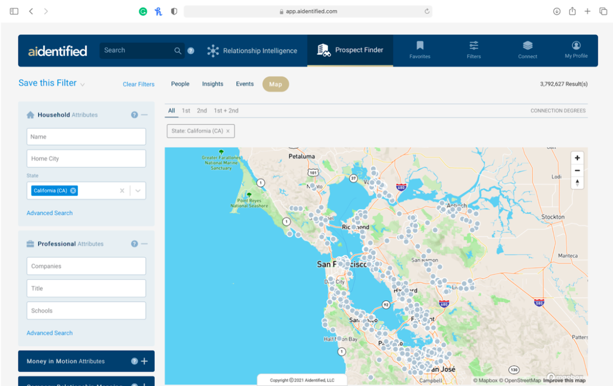Select the 2nd connection degree tab

pos(202,111)
